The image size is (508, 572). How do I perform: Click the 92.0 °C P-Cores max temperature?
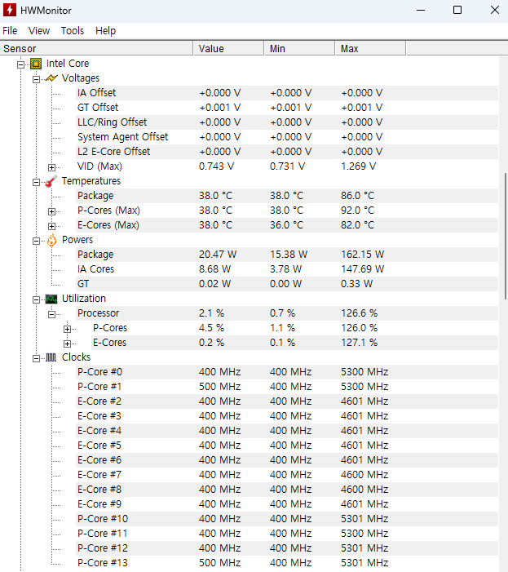click(357, 211)
